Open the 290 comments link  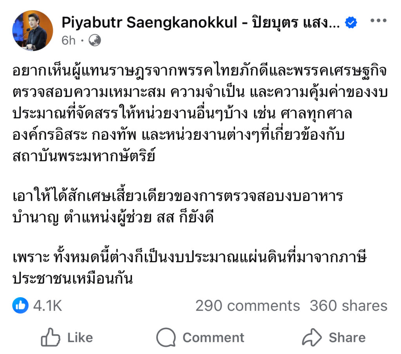point(247,305)
